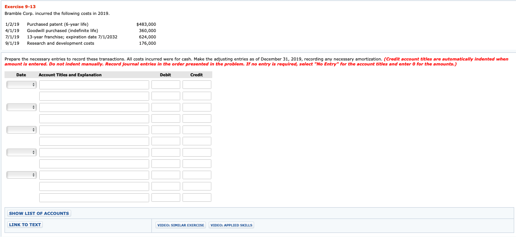Click 'Goodwill purchased (indefinite life)' text

pyautogui.click(x=63, y=30)
